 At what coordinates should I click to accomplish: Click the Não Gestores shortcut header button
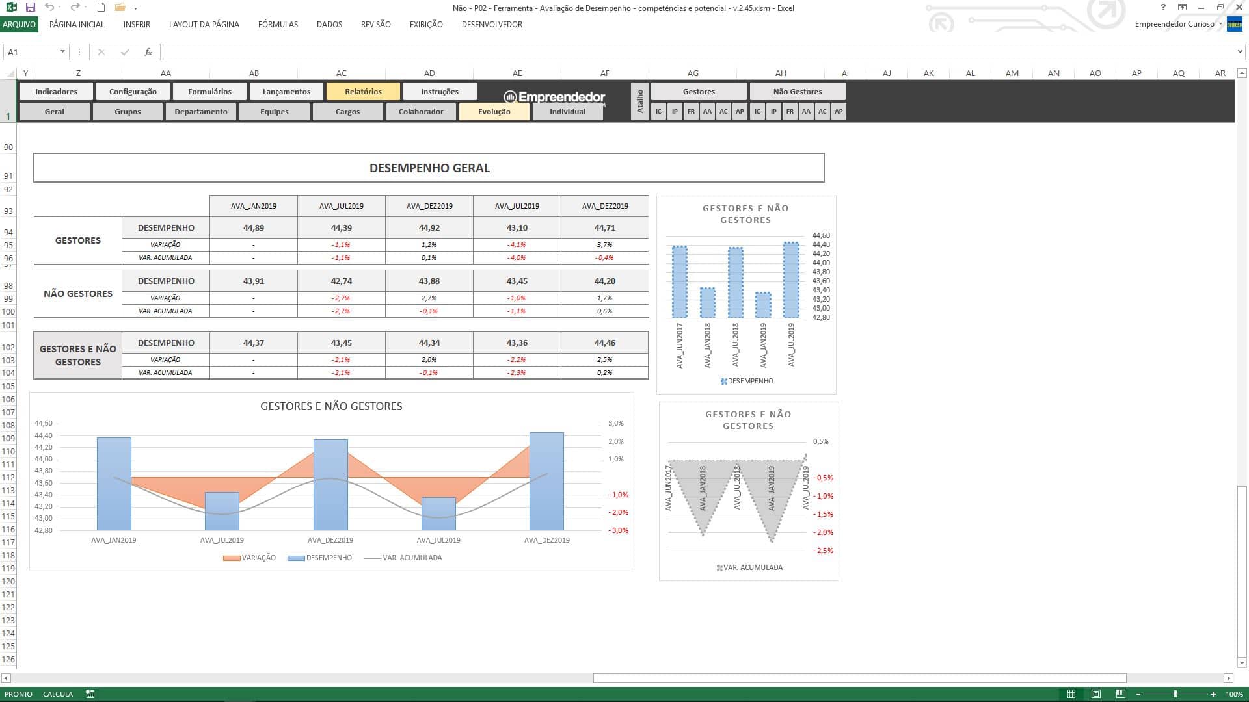click(x=798, y=92)
